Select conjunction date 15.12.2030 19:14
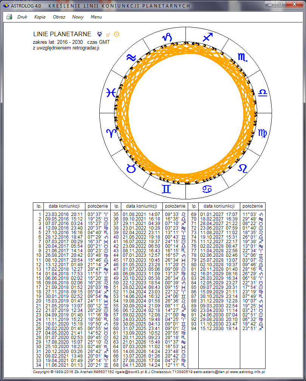Screen dimensions: 306x381 [x=219, y=329]
